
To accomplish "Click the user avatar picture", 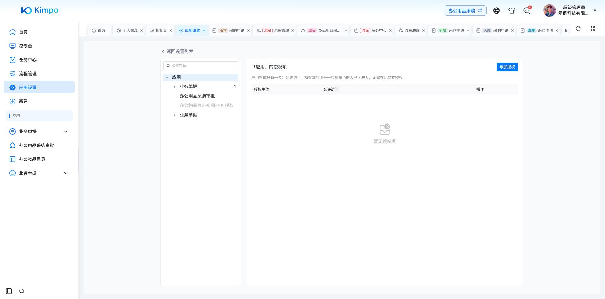I will tap(550, 10).
